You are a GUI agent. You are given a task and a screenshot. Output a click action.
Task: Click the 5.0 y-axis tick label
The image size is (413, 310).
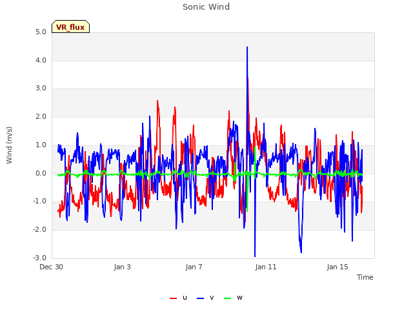pos(41,32)
